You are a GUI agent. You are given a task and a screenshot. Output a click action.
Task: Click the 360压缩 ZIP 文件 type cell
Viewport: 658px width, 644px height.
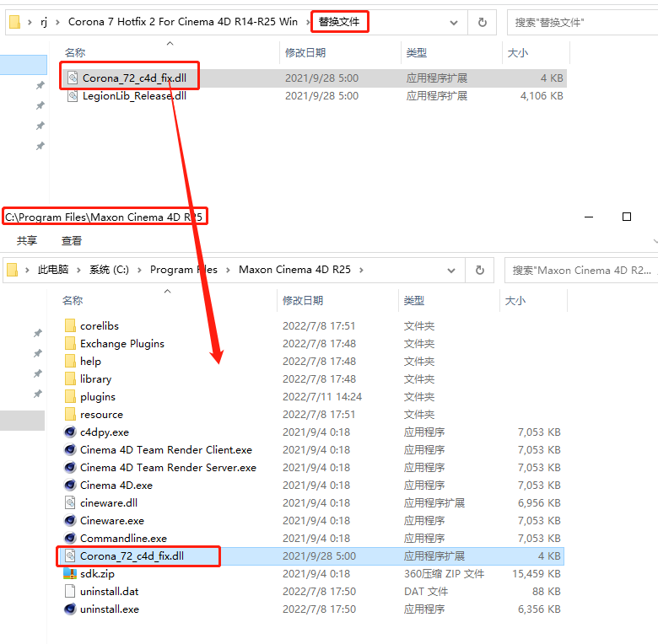click(444, 573)
